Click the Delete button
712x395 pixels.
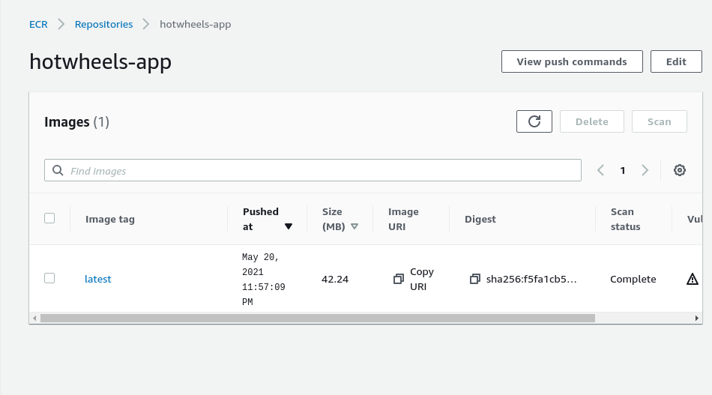pos(591,121)
